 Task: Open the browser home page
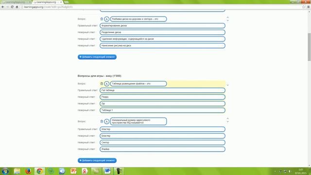point(17,7)
